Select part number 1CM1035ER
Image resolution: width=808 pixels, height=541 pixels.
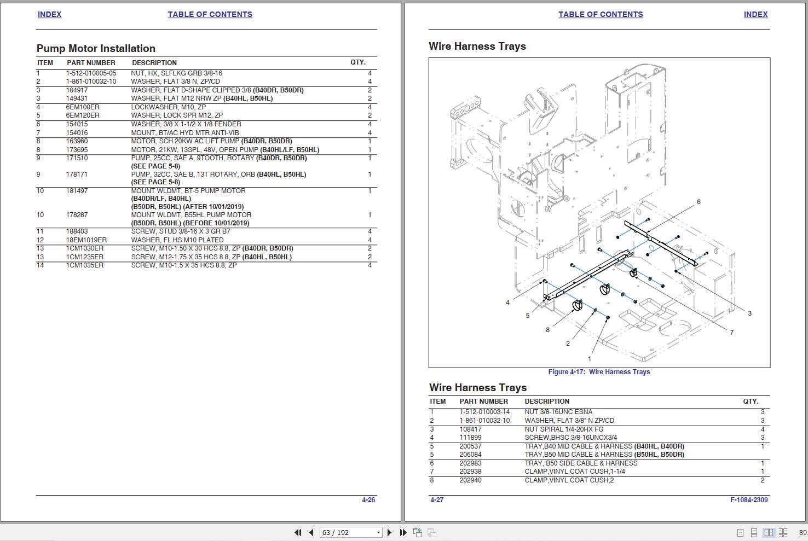point(84,265)
